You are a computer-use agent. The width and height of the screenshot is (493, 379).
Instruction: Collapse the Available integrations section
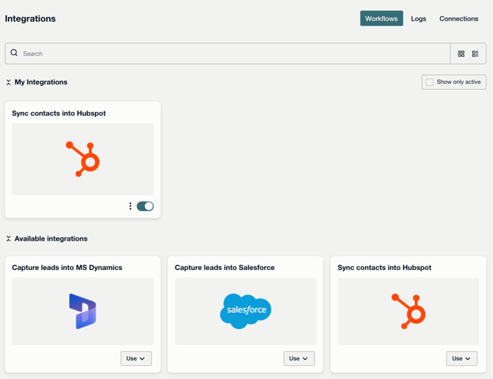[x=9, y=238]
